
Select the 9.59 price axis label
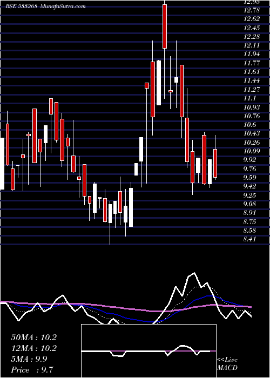point(249,178)
